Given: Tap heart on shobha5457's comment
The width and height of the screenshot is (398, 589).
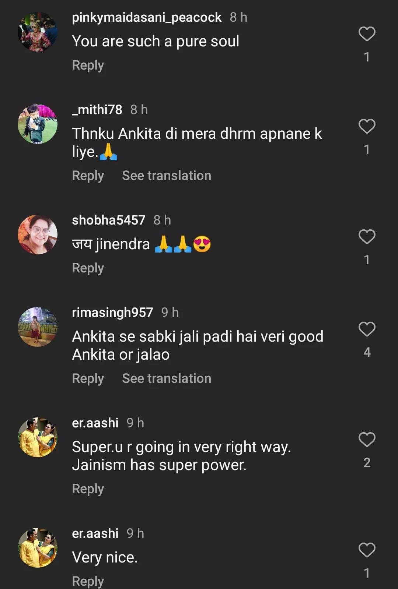Looking at the screenshot, I should tap(367, 237).
